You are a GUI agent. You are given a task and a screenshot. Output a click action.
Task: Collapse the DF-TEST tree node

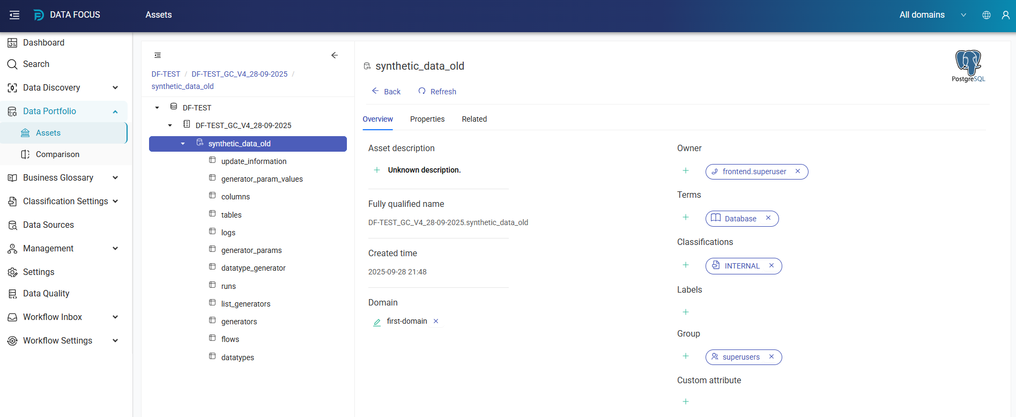[x=157, y=108]
